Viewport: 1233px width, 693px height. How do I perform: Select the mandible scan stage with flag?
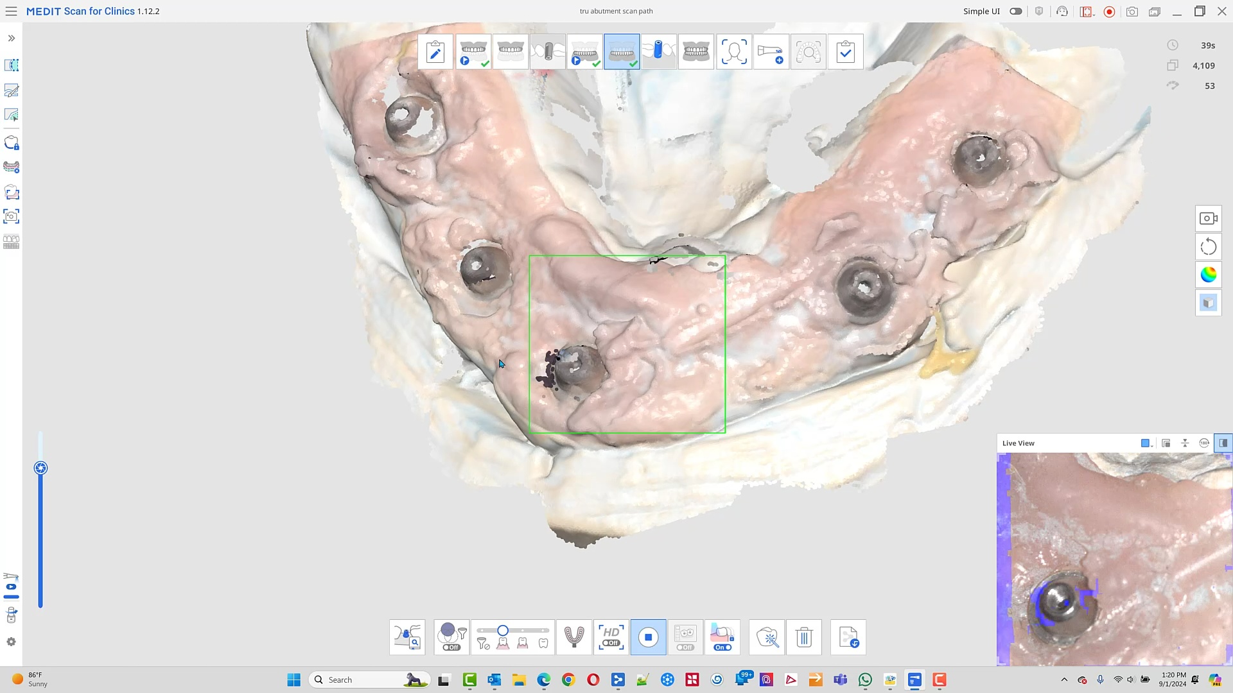click(585, 51)
